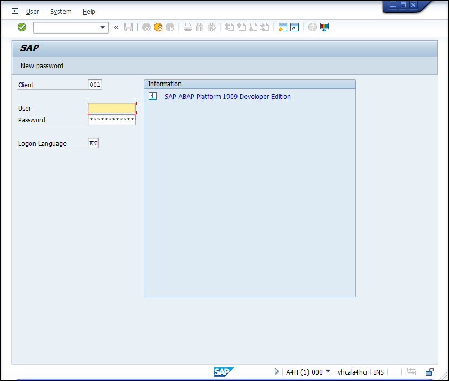449x381 pixels.
Task: Click the Generate Shortcut icon
Action: pyautogui.click(x=295, y=27)
